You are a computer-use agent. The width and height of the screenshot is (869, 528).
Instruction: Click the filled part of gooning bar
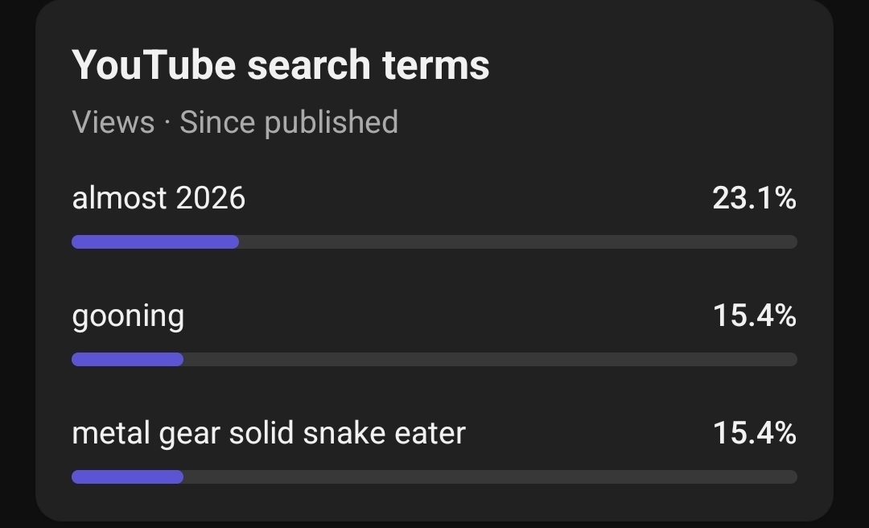pos(127,360)
